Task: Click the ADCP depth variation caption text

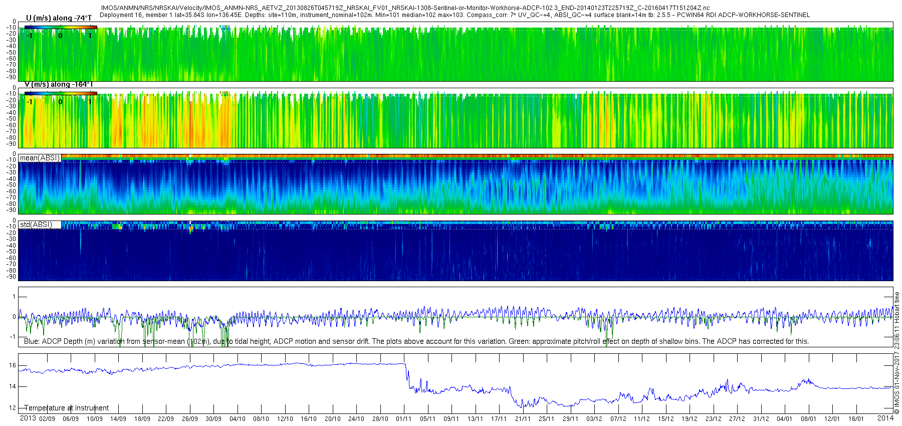Action: 416,341
